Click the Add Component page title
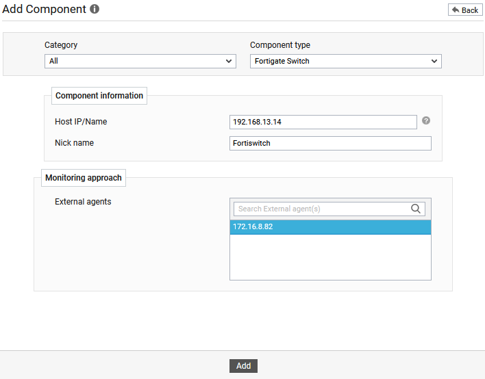 [x=44, y=10]
